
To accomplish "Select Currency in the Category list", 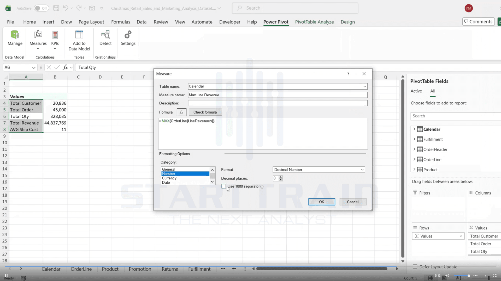I will pyautogui.click(x=185, y=178).
